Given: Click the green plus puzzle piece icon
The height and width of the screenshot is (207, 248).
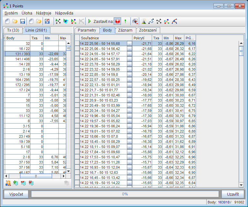Looking at the screenshot, I should click(x=16, y=183).
